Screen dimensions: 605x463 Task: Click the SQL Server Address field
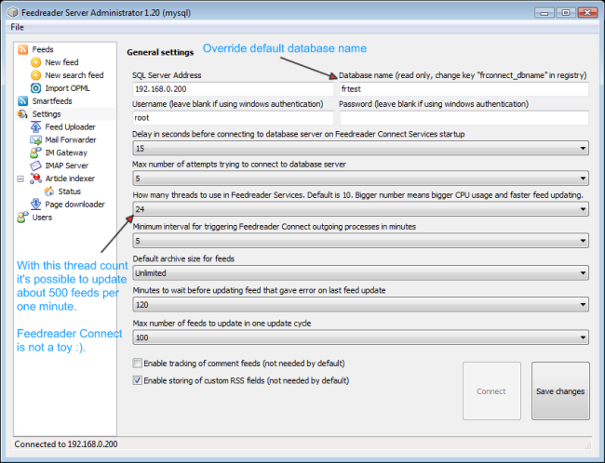(x=233, y=90)
